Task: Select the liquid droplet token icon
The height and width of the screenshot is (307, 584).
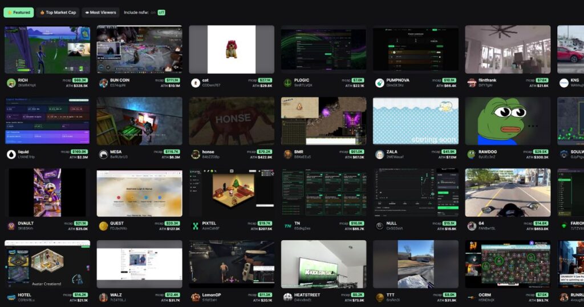Action: pyautogui.click(x=11, y=154)
